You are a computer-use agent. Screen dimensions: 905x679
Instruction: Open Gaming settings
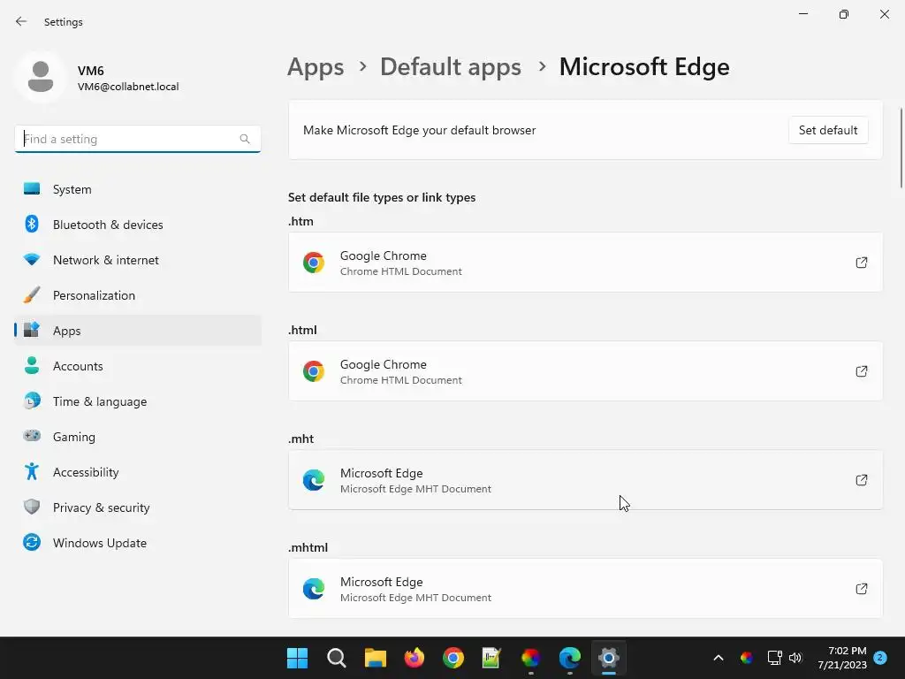coord(137,437)
